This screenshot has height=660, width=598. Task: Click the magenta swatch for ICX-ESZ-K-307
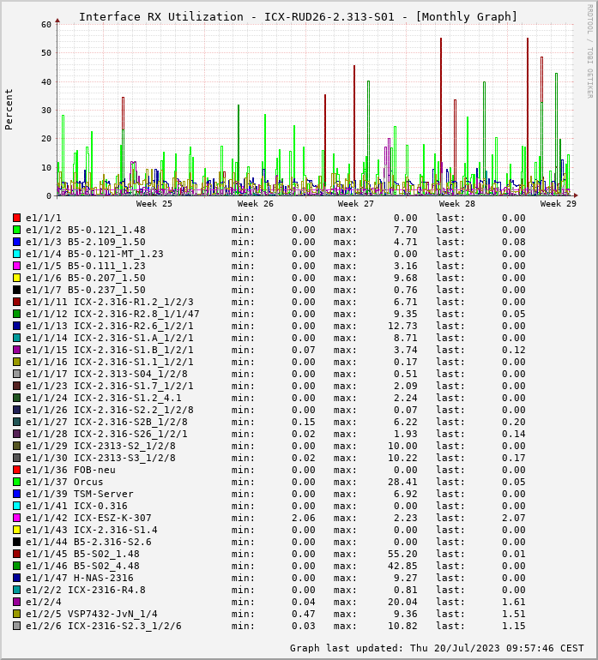[16, 518]
